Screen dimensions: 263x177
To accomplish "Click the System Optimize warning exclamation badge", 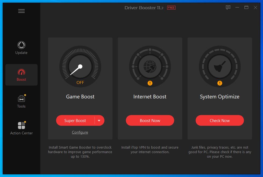I will (x=220, y=83).
